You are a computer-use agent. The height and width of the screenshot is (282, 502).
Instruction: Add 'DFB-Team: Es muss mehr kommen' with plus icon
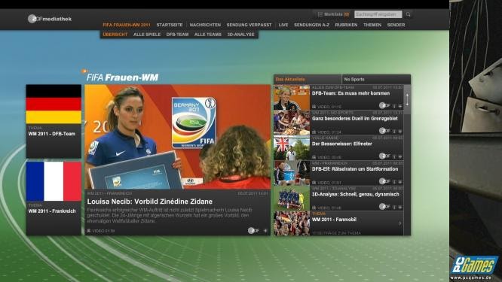[x=400, y=106]
